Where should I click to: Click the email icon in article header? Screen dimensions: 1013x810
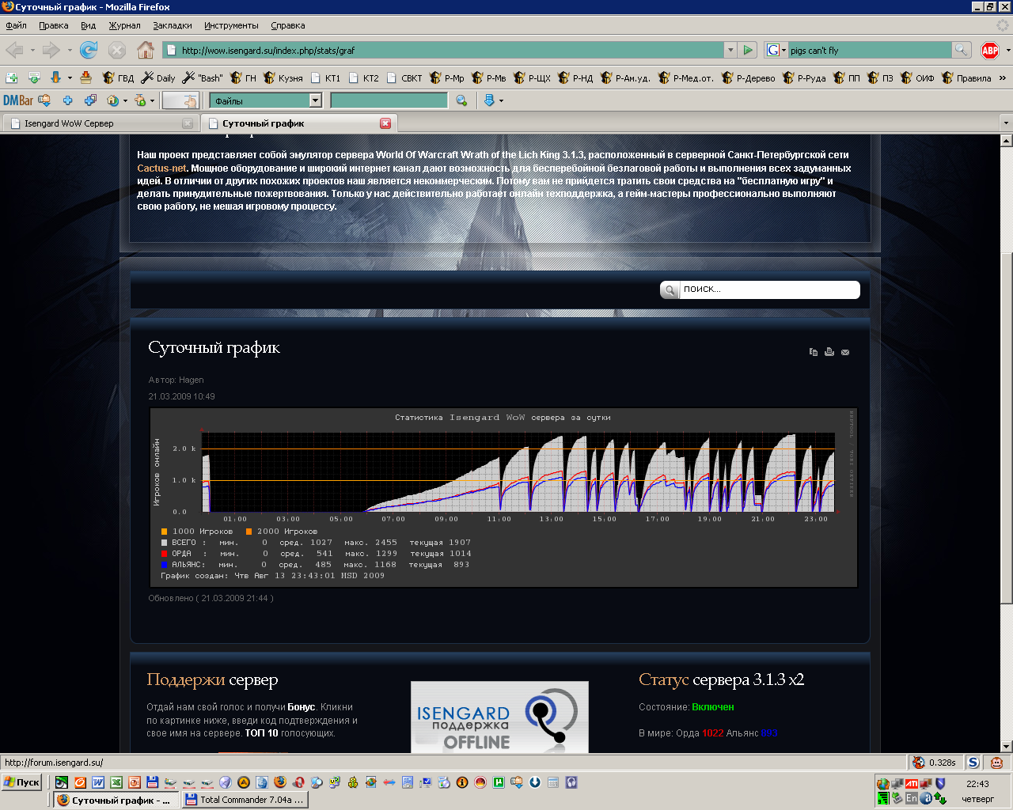[845, 352]
